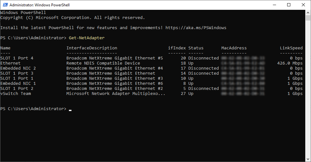Screen dimensions: 311x162
Task: Click the '426.0 Mbps' link speed value
Action: click(290, 63)
